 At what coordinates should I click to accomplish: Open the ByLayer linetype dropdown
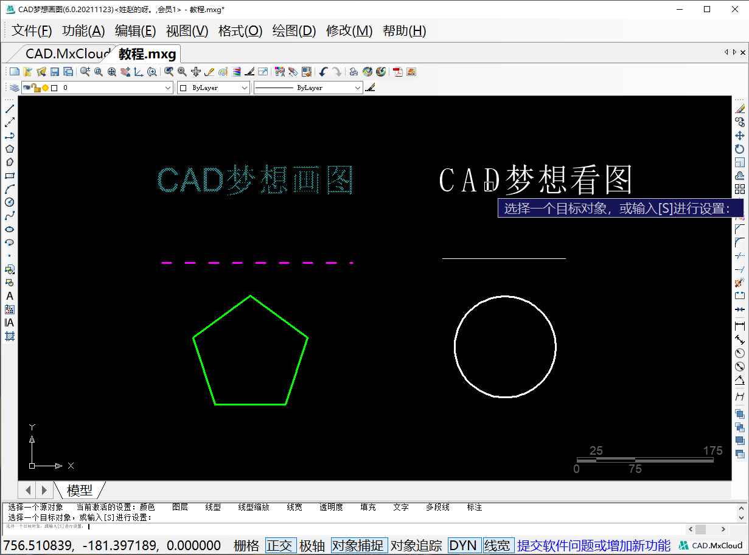click(308, 88)
